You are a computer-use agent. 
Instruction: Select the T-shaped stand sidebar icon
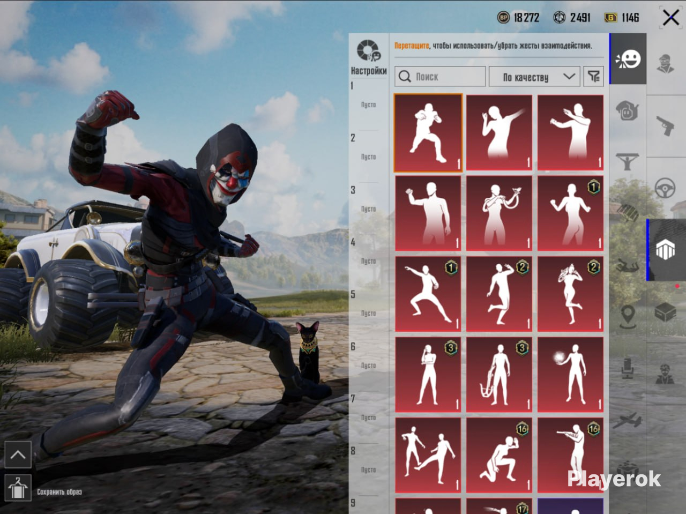(x=627, y=160)
